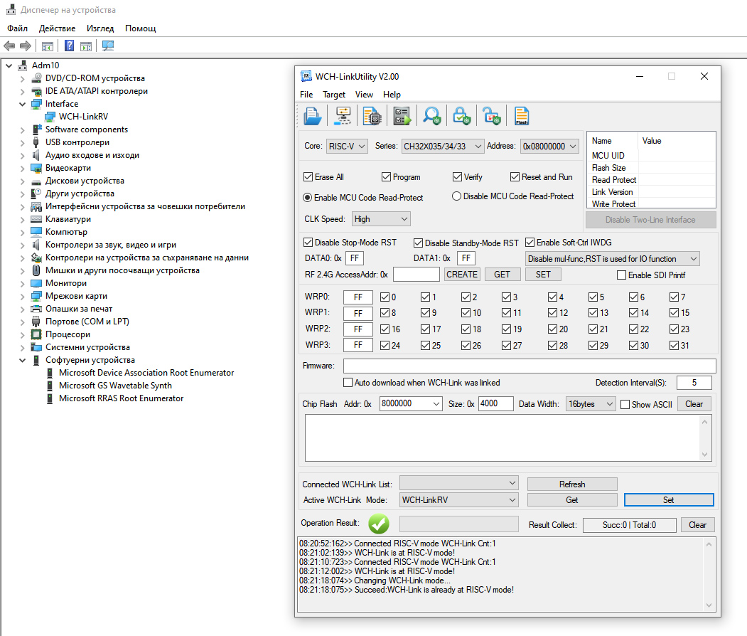Open the Target menu
The image size is (747, 636).
coord(334,95)
